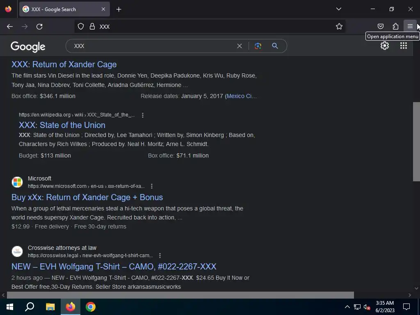Open NEW – EVH Wolfgang T-Shirt link

114,267
